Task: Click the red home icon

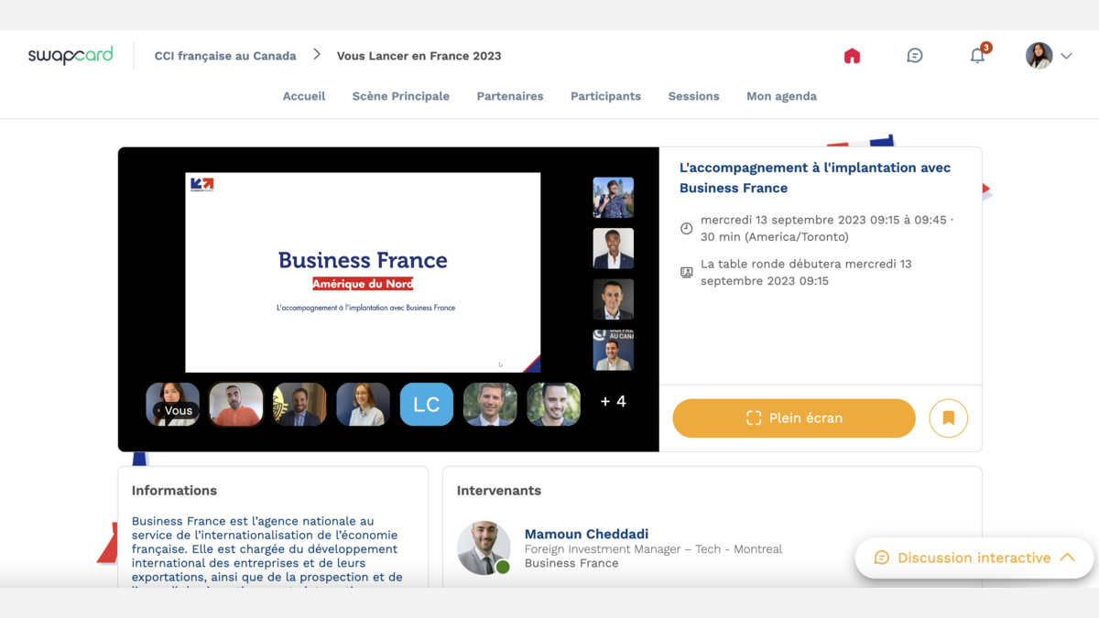Action: point(852,56)
